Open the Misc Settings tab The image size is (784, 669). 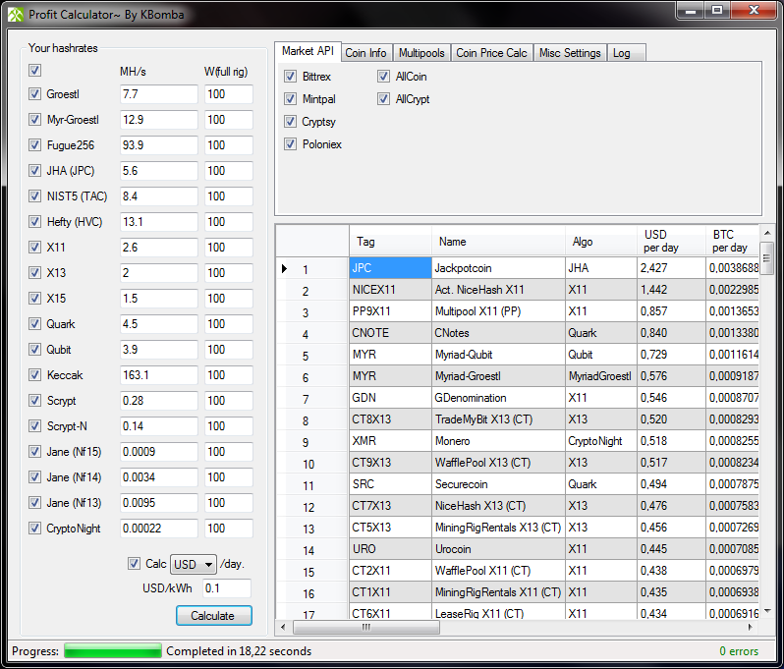click(570, 53)
